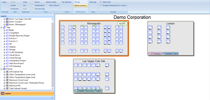Click the Blade tag icon

[7, 30]
